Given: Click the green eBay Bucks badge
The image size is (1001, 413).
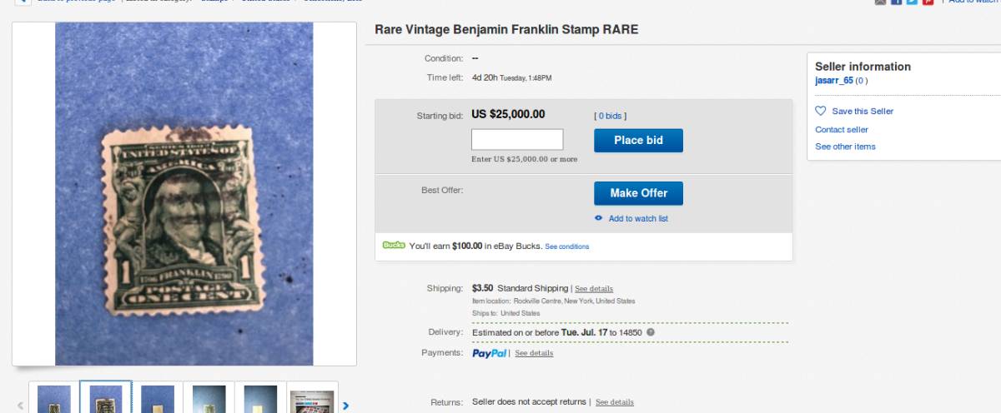Looking at the screenshot, I should (394, 246).
